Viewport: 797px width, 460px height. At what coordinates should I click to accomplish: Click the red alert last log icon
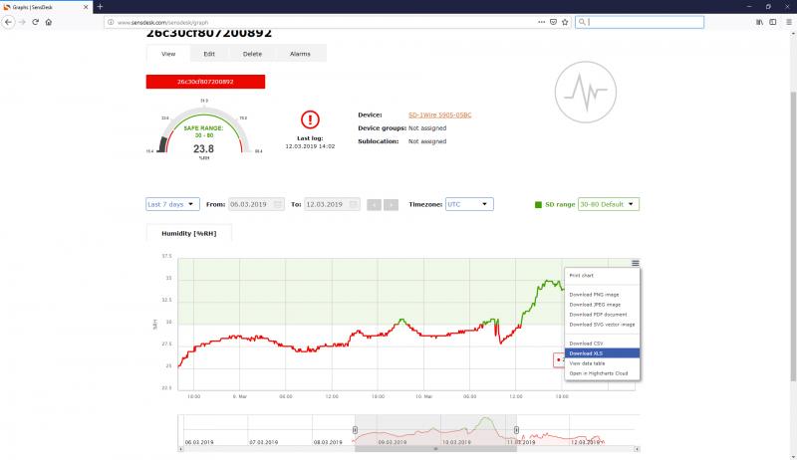[309, 119]
